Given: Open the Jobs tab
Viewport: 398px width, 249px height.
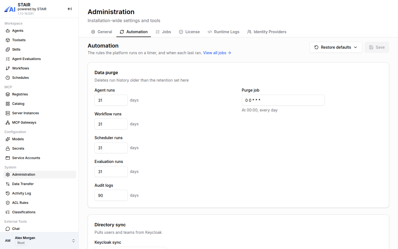Looking at the screenshot, I should click(x=163, y=32).
